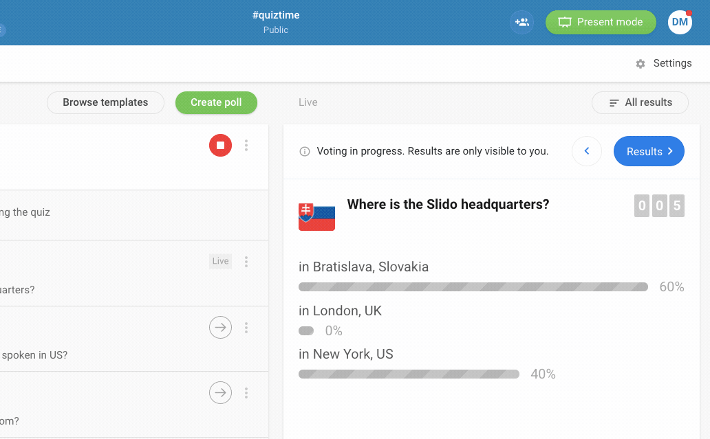
Task: Click the Public label under event name
Action: click(276, 30)
